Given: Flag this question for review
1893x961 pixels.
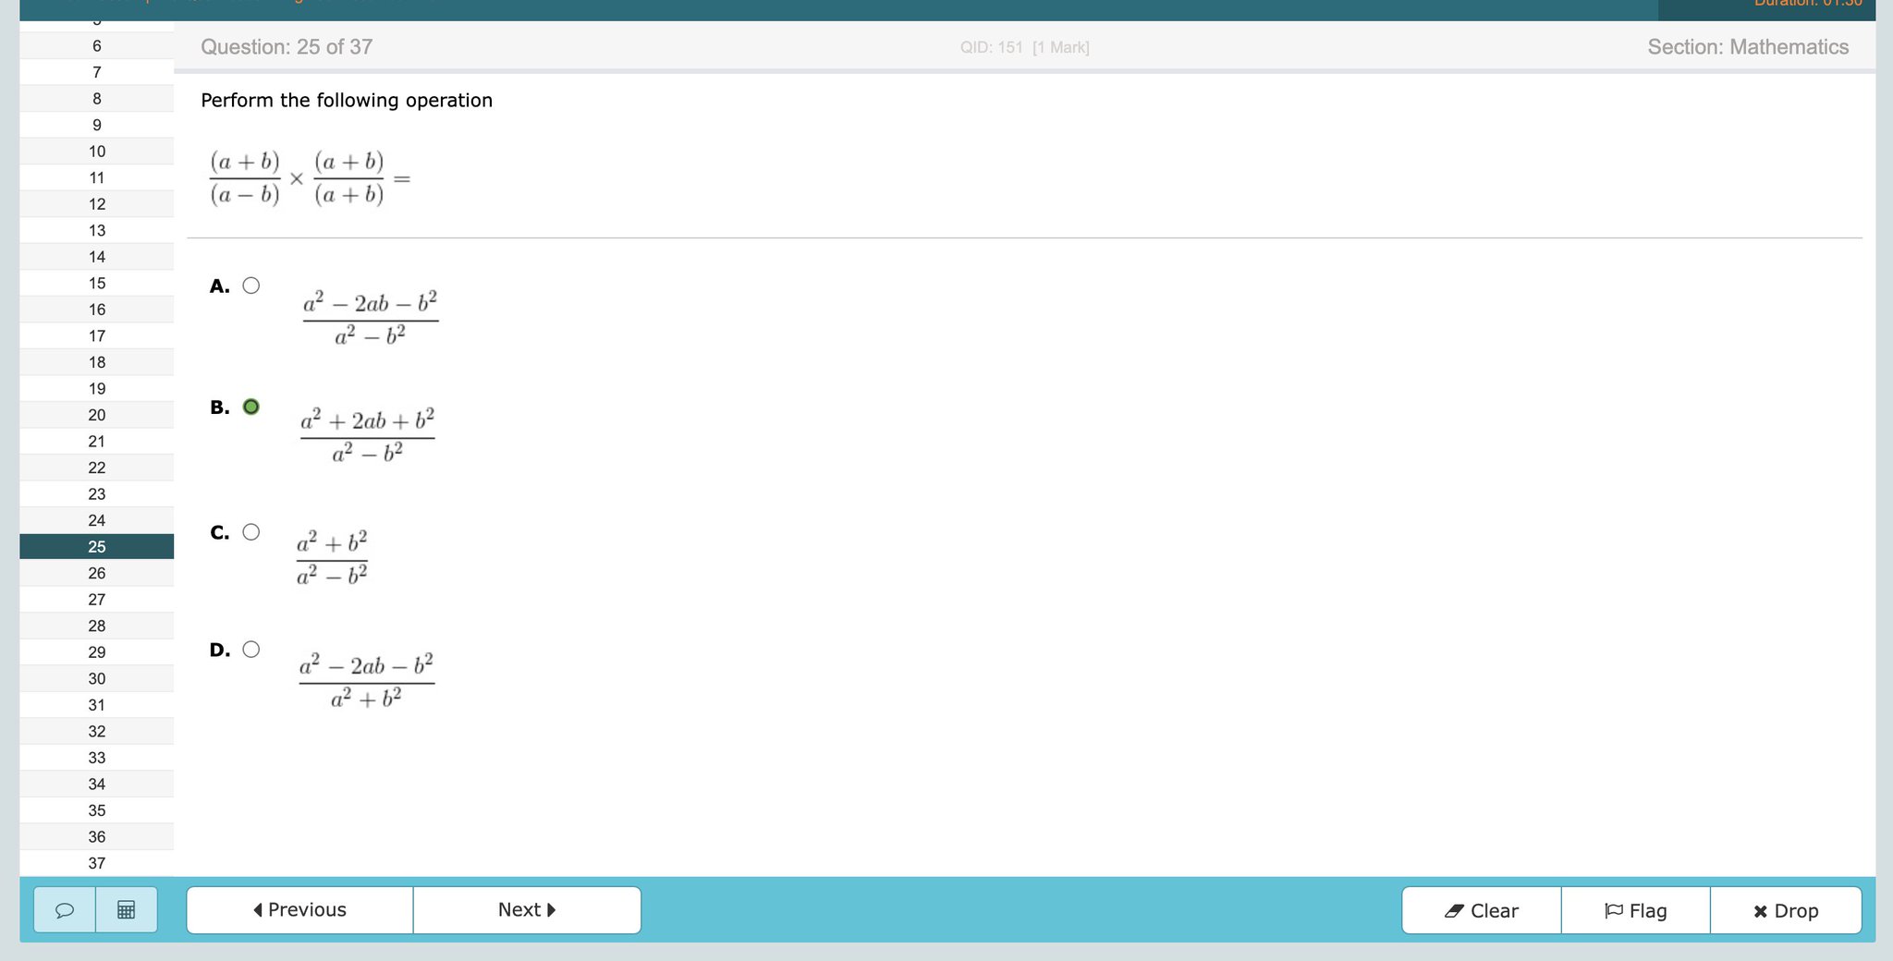Looking at the screenshot, I should [1636, 911].
